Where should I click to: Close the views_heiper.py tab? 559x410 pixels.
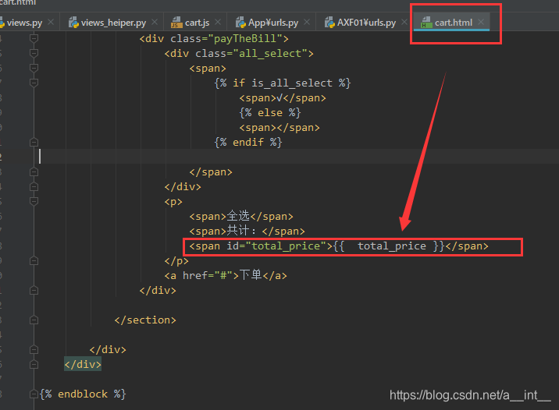(x=155, y=22)
